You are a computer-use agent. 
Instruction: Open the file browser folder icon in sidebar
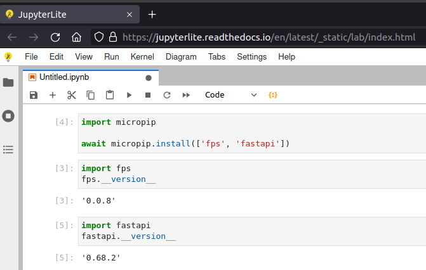point(8,82)
